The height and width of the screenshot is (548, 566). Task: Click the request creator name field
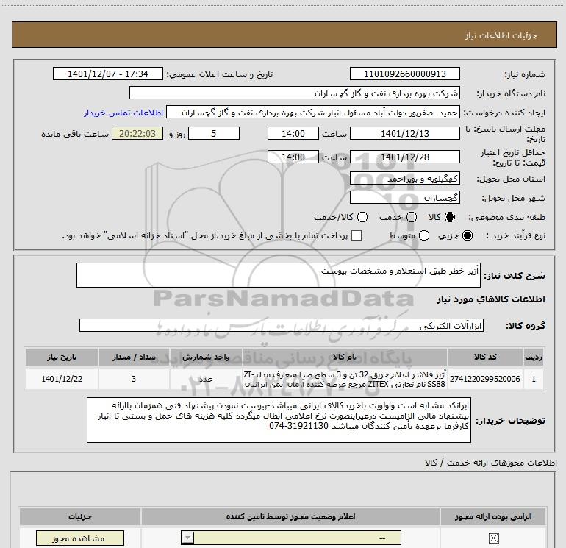tap(313, 113)
